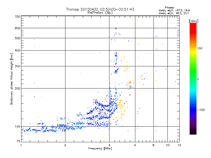This screenshot has width=211, height=158.
Task: Click the plot title 'Tromsø 20120422 02:50:00-02:51:43'
Action: click(x=100, y=9)
